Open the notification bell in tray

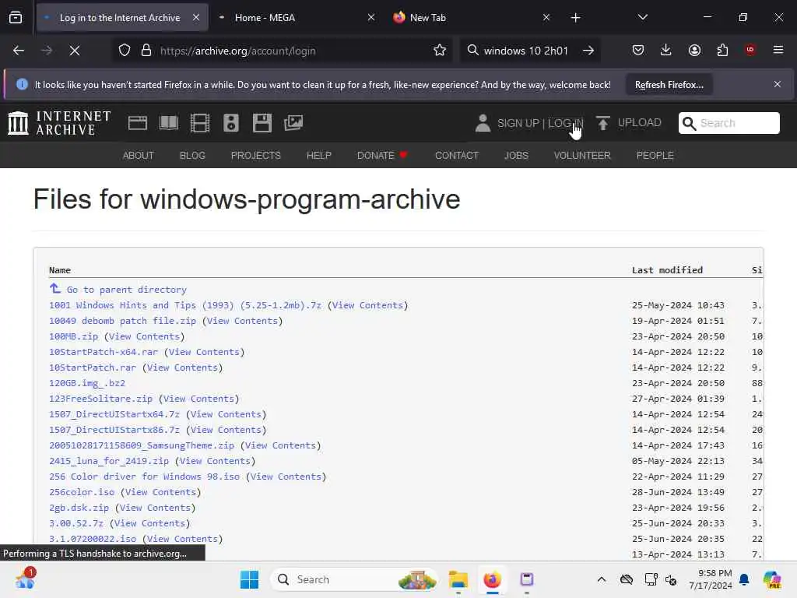(x=744, y=579)
